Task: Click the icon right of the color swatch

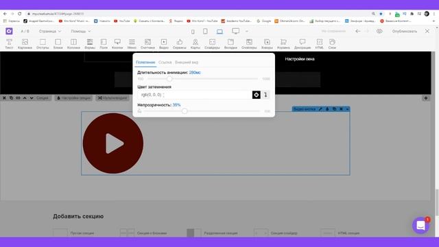Action: click(265, 95)
